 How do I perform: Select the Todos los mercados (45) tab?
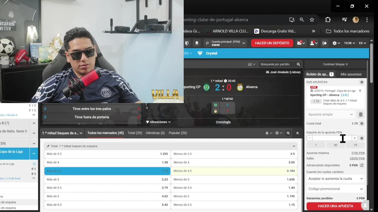105,133
